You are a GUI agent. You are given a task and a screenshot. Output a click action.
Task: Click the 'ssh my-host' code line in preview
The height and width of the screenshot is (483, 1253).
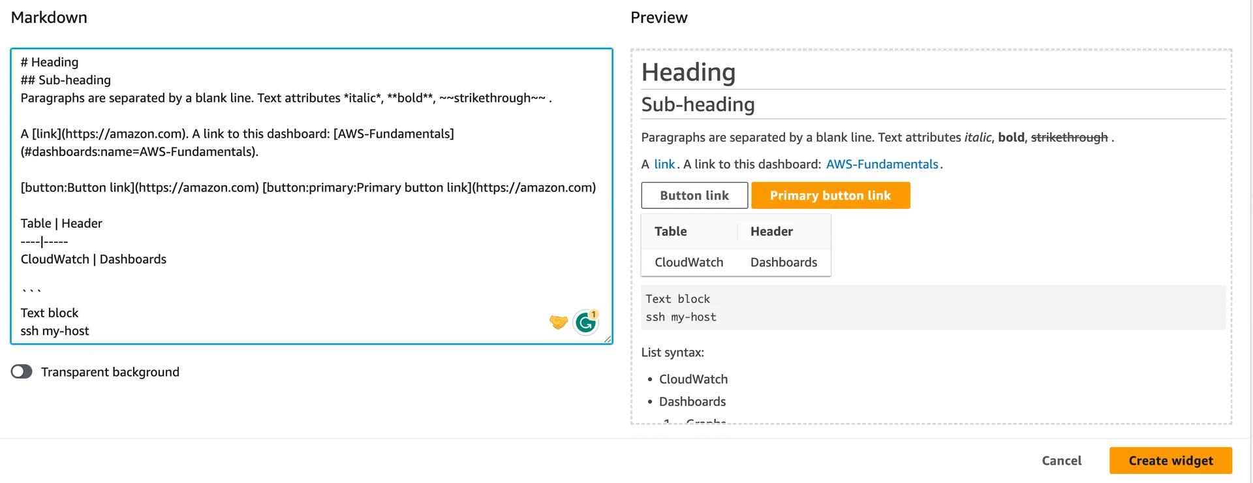pos(681,317)
